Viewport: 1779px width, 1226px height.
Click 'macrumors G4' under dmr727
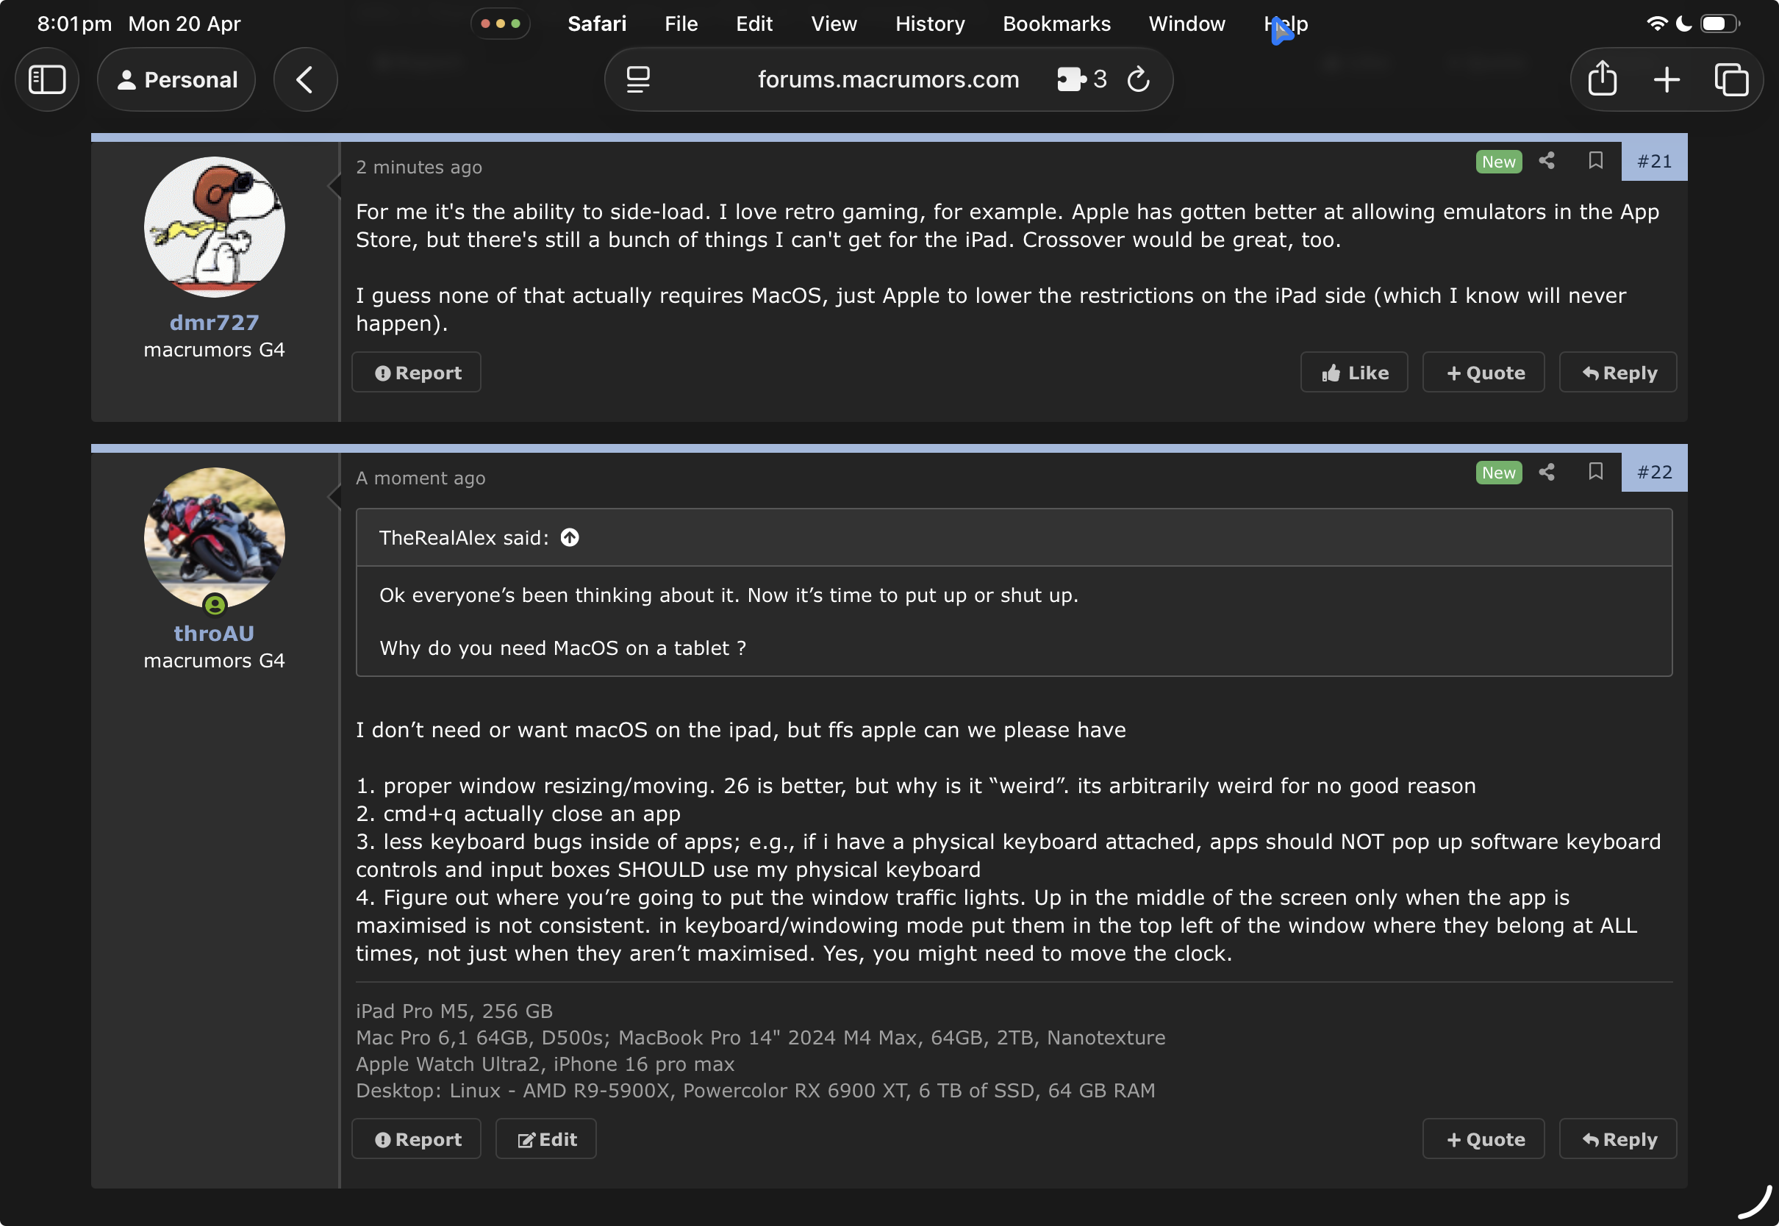(x=215, y=350)
